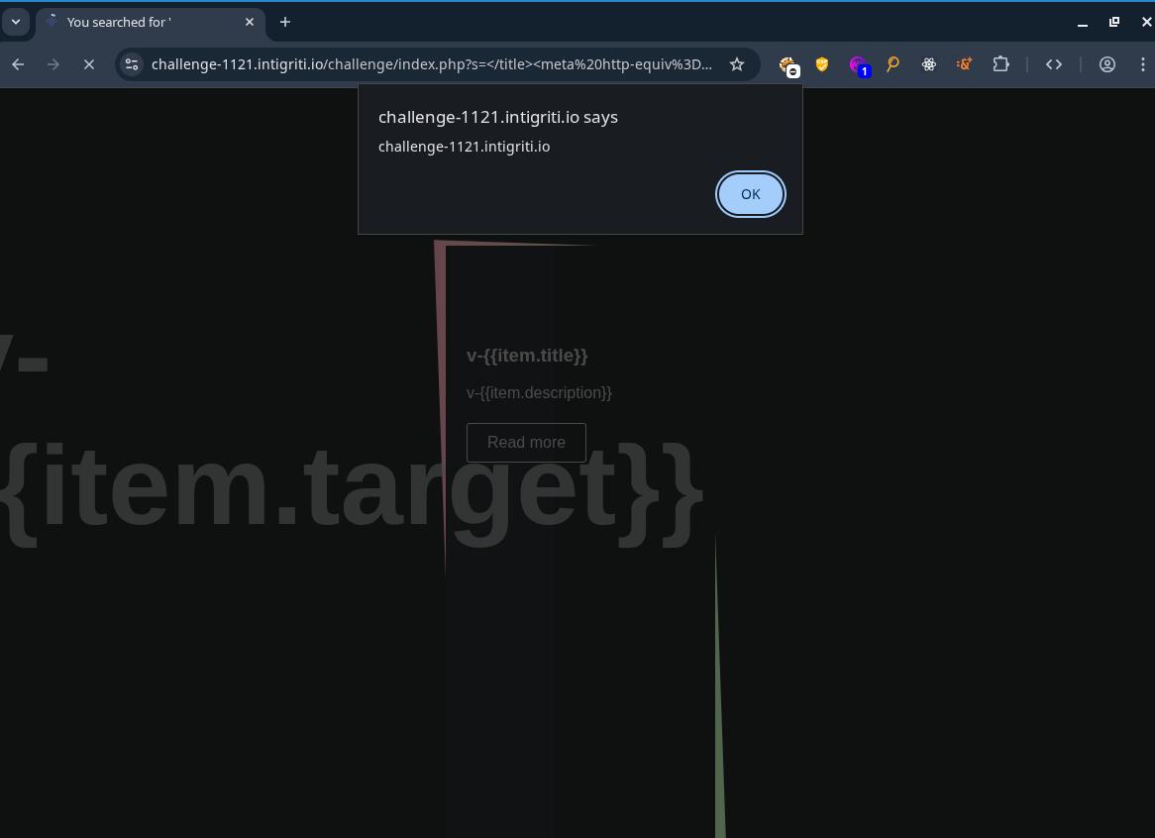Click OK in the alert dialog
Viewport: 1155px width, 838px height.
[x=750, y=194]
